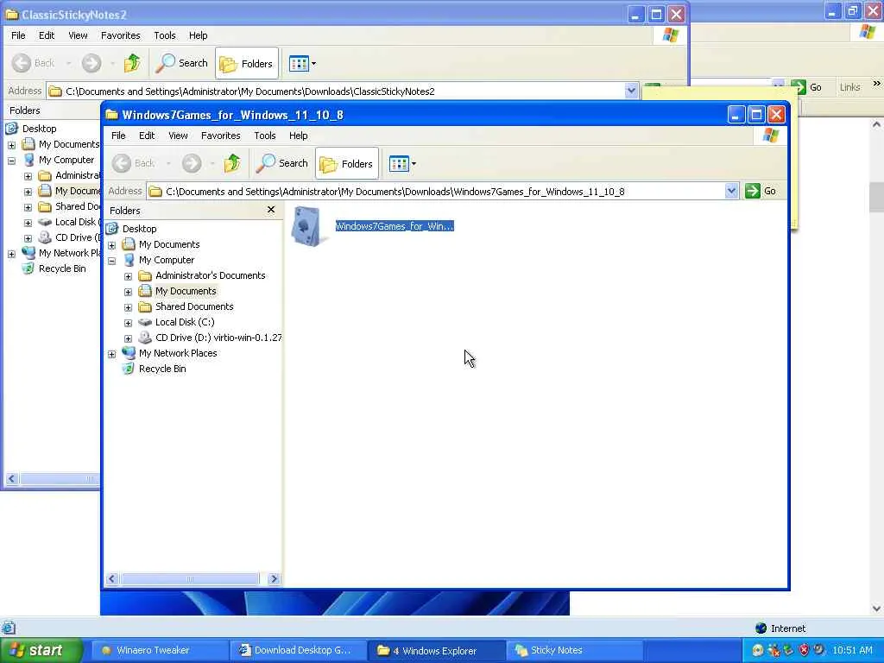Screen dimensions: 884x663
Task: Open View menu in Windows7Games window
Action: tap(178, 136)
